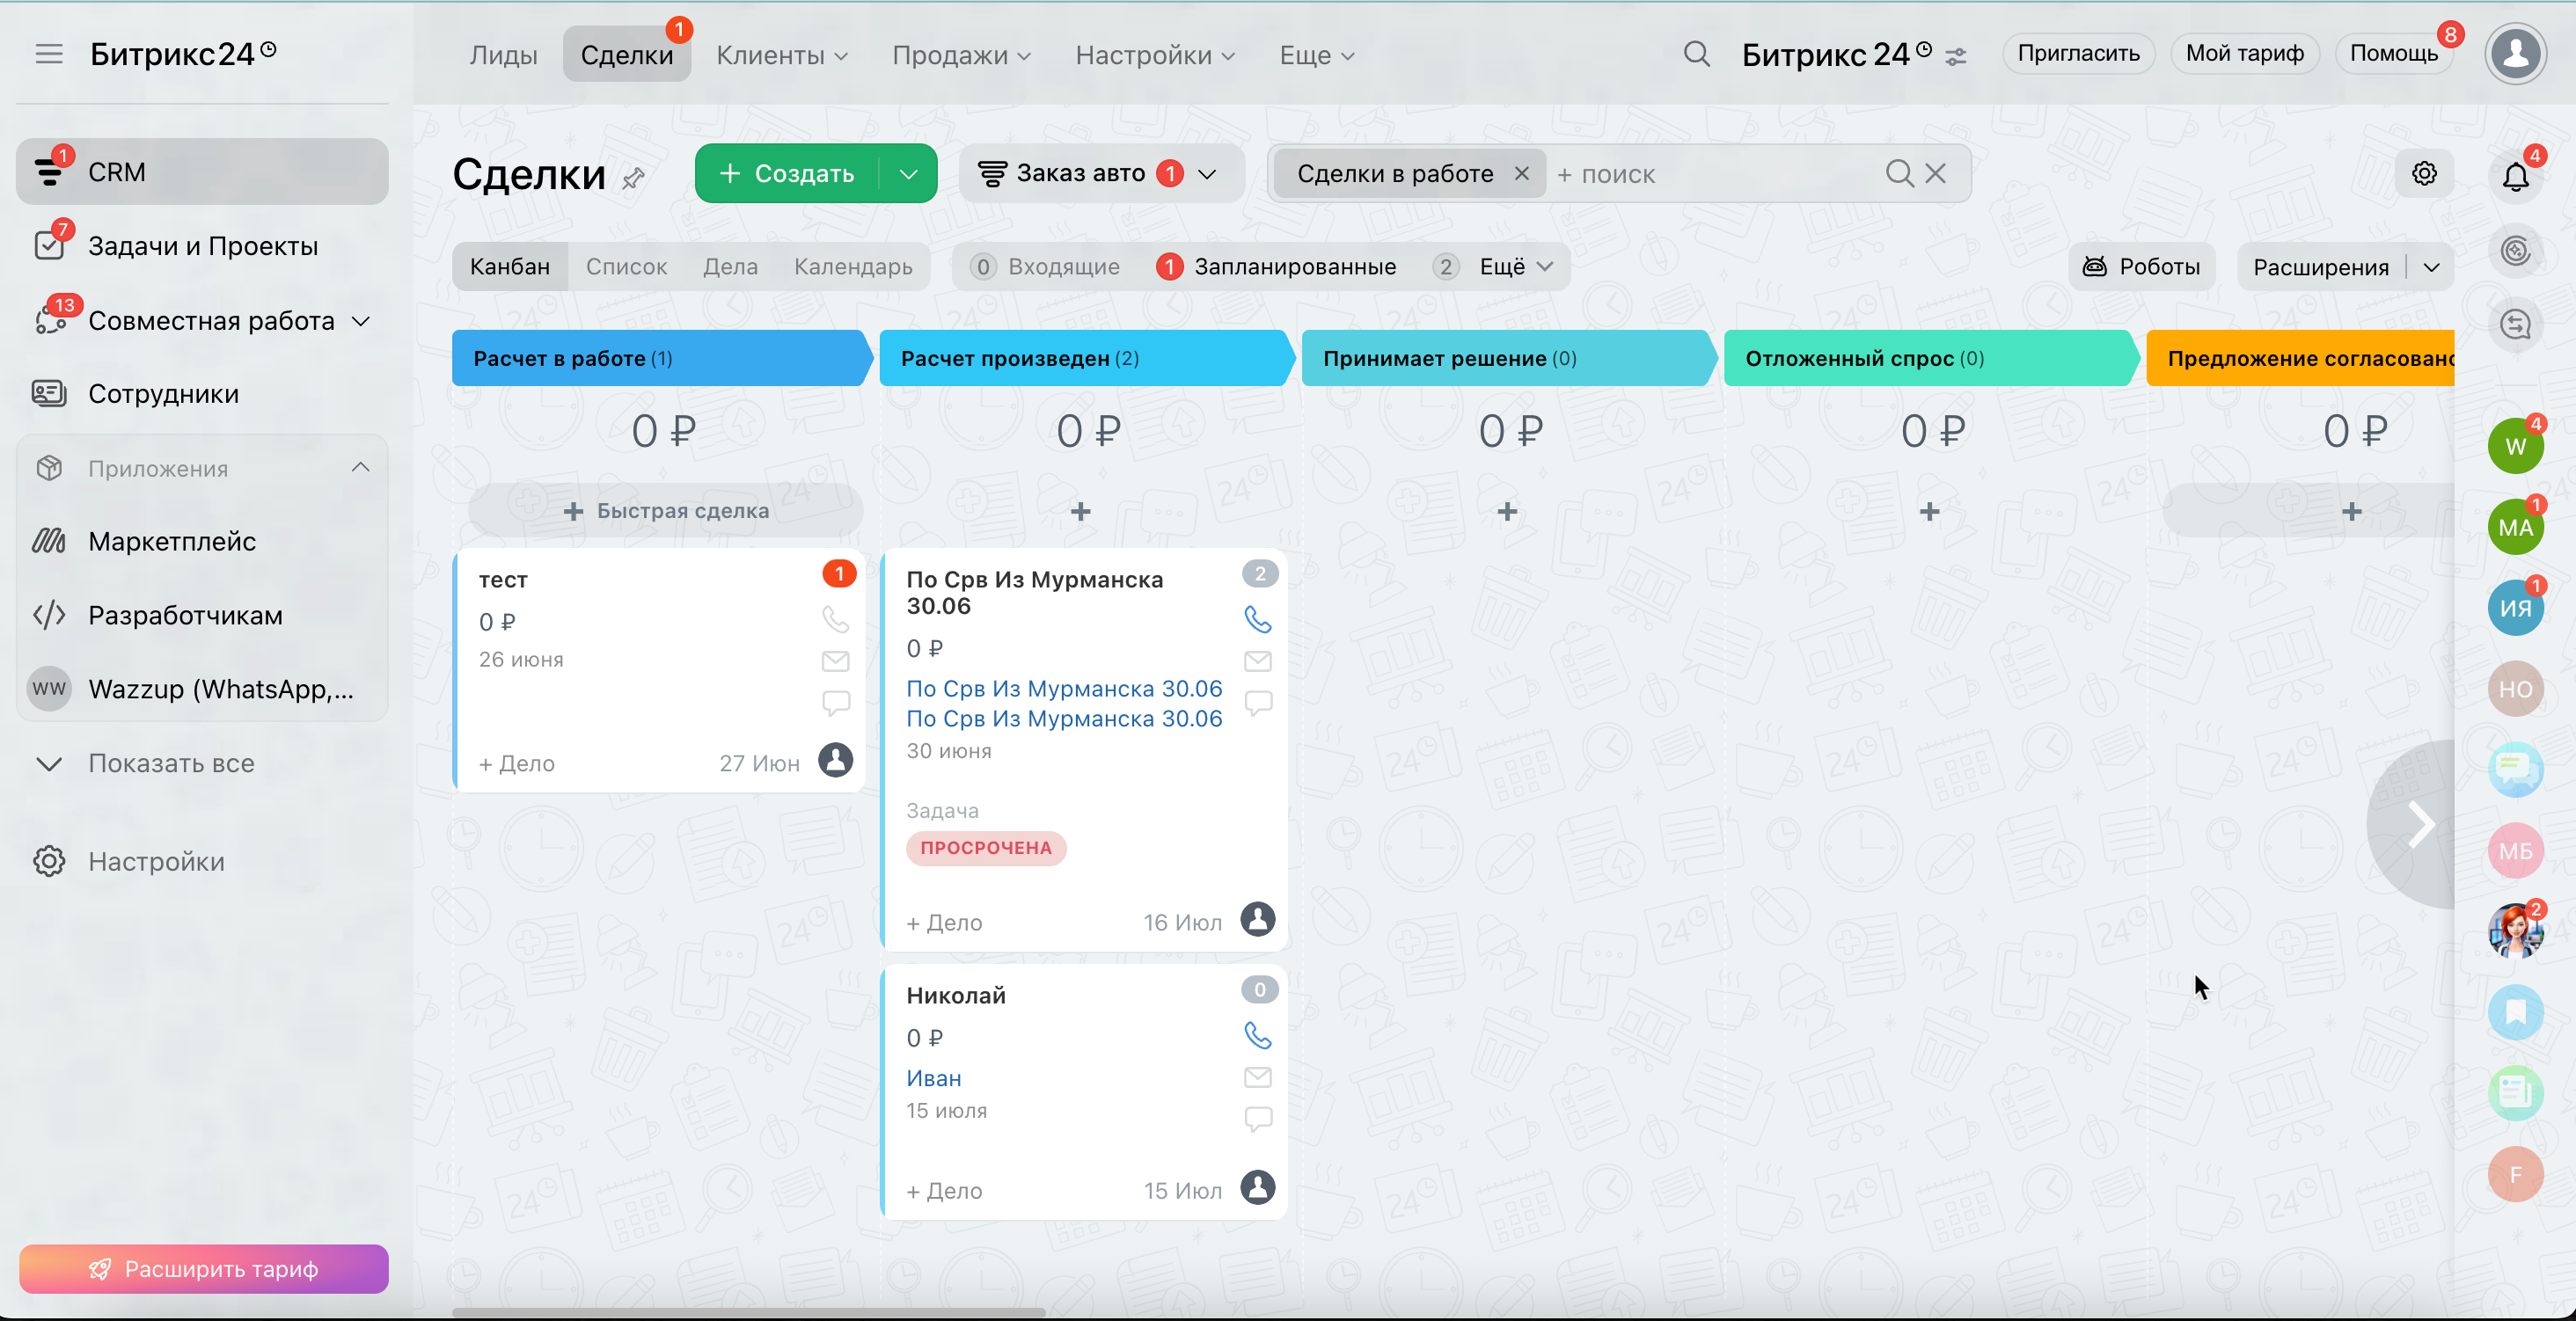Open the user profile avatar in the top right

pyautogui.click(x=2515, y=54)
